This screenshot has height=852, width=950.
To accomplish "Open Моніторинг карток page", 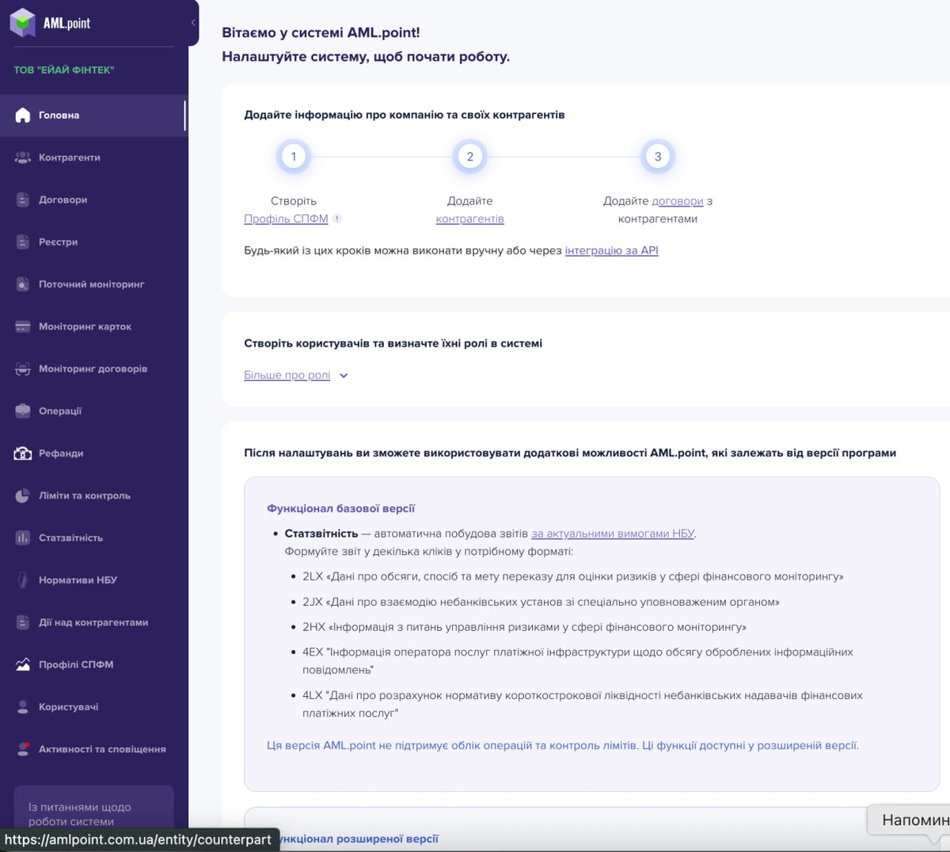I will (x=93, y=326).
